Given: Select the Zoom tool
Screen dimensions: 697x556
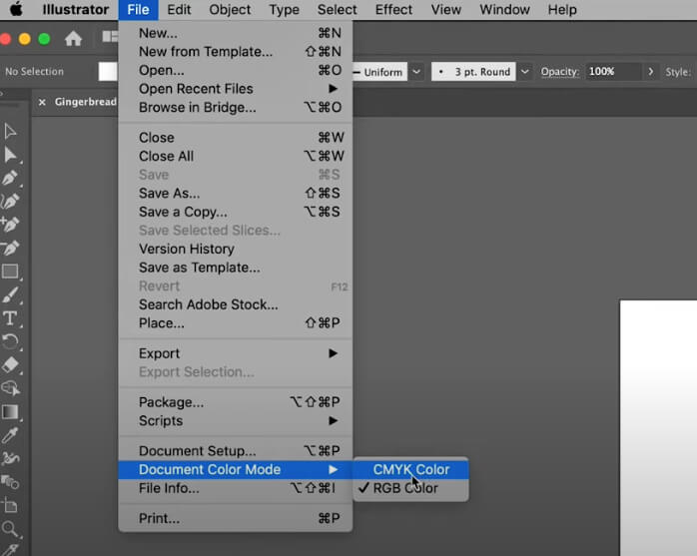Looking at the screenshot, I should click(x=10, y=528).
